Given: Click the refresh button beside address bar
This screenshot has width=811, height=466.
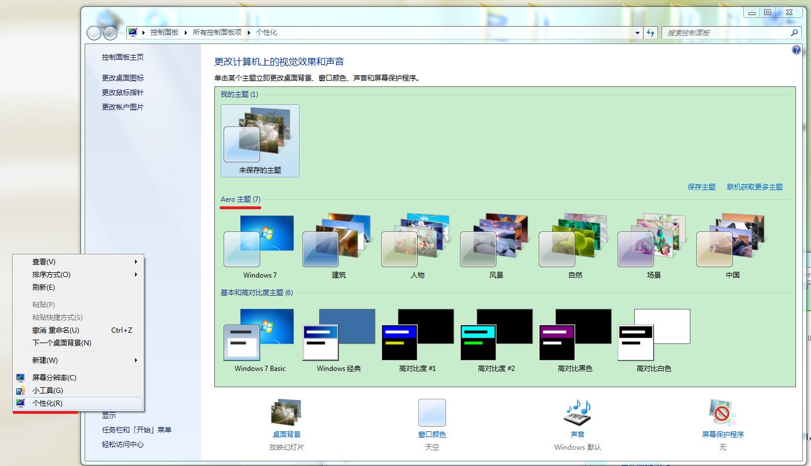Looking at the screenshot, I should tap(651, 33).
